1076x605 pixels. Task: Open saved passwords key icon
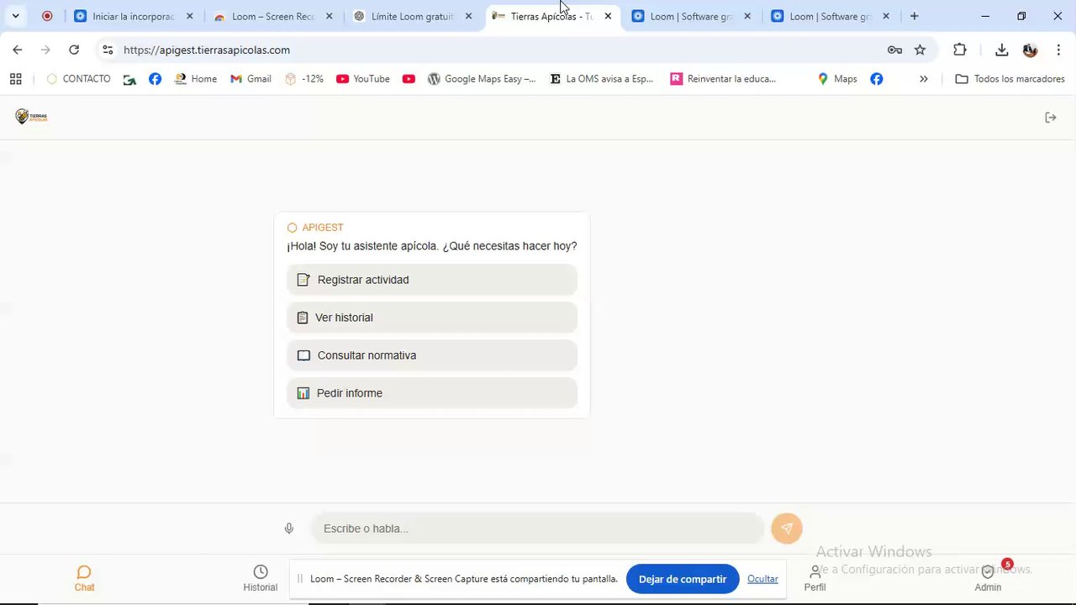point(894,50)
